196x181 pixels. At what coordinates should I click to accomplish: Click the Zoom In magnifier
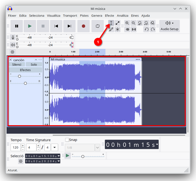tap(127, 23)
